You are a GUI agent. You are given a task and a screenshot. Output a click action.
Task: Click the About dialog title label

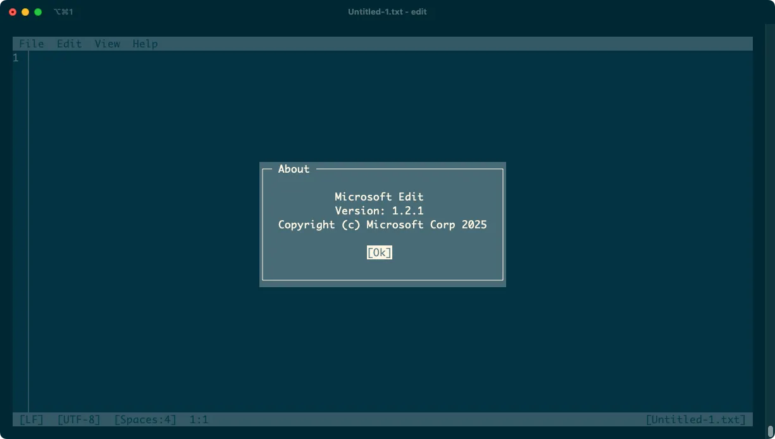(294, 169)
